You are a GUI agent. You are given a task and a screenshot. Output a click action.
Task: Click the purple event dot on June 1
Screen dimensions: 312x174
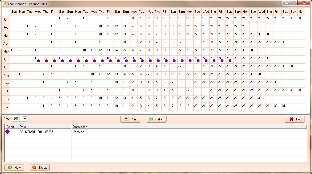click(38, 61)
